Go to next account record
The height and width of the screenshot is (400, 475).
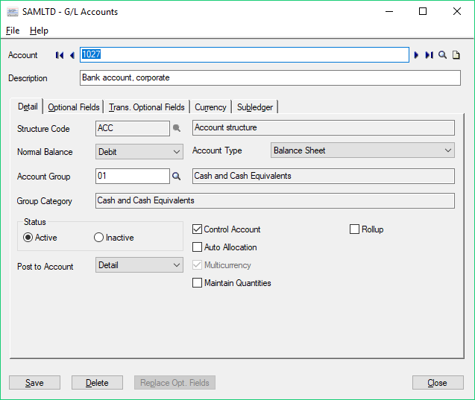tap(417, 55)
